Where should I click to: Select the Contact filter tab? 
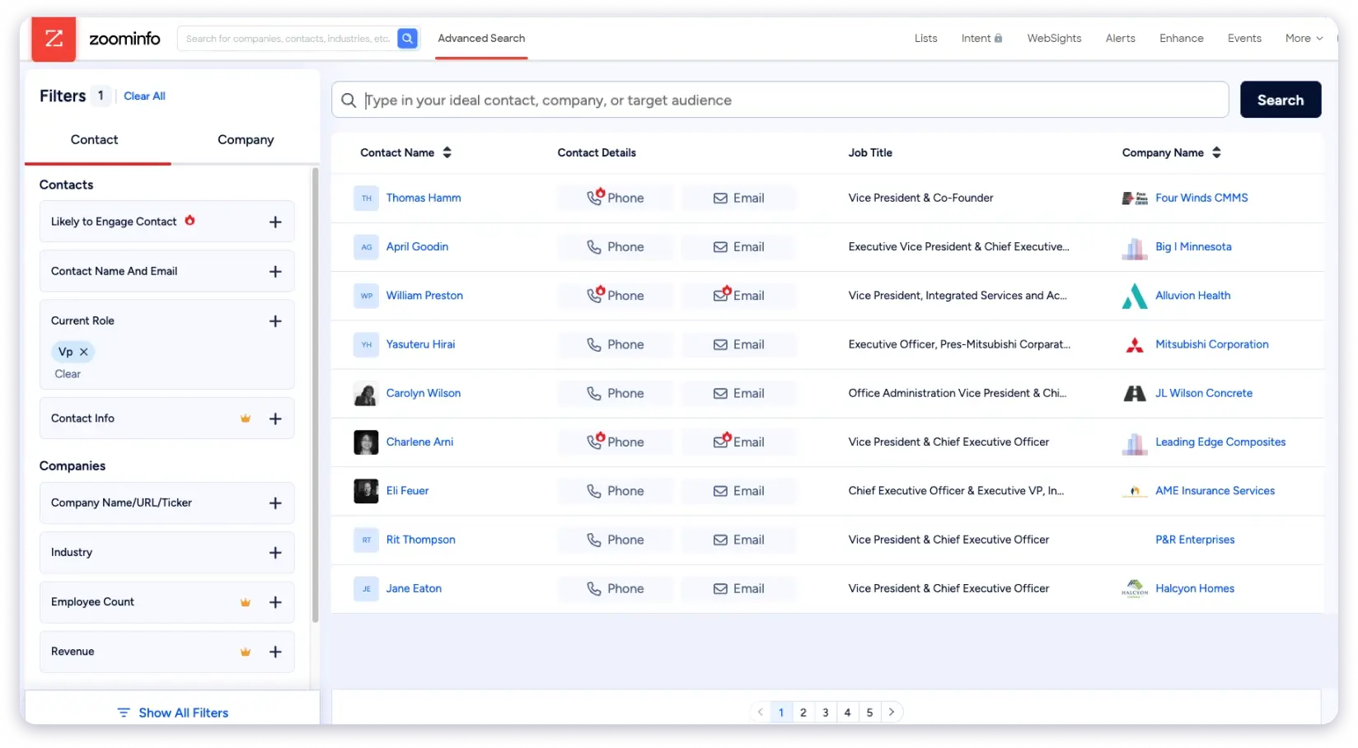(94, 140)
